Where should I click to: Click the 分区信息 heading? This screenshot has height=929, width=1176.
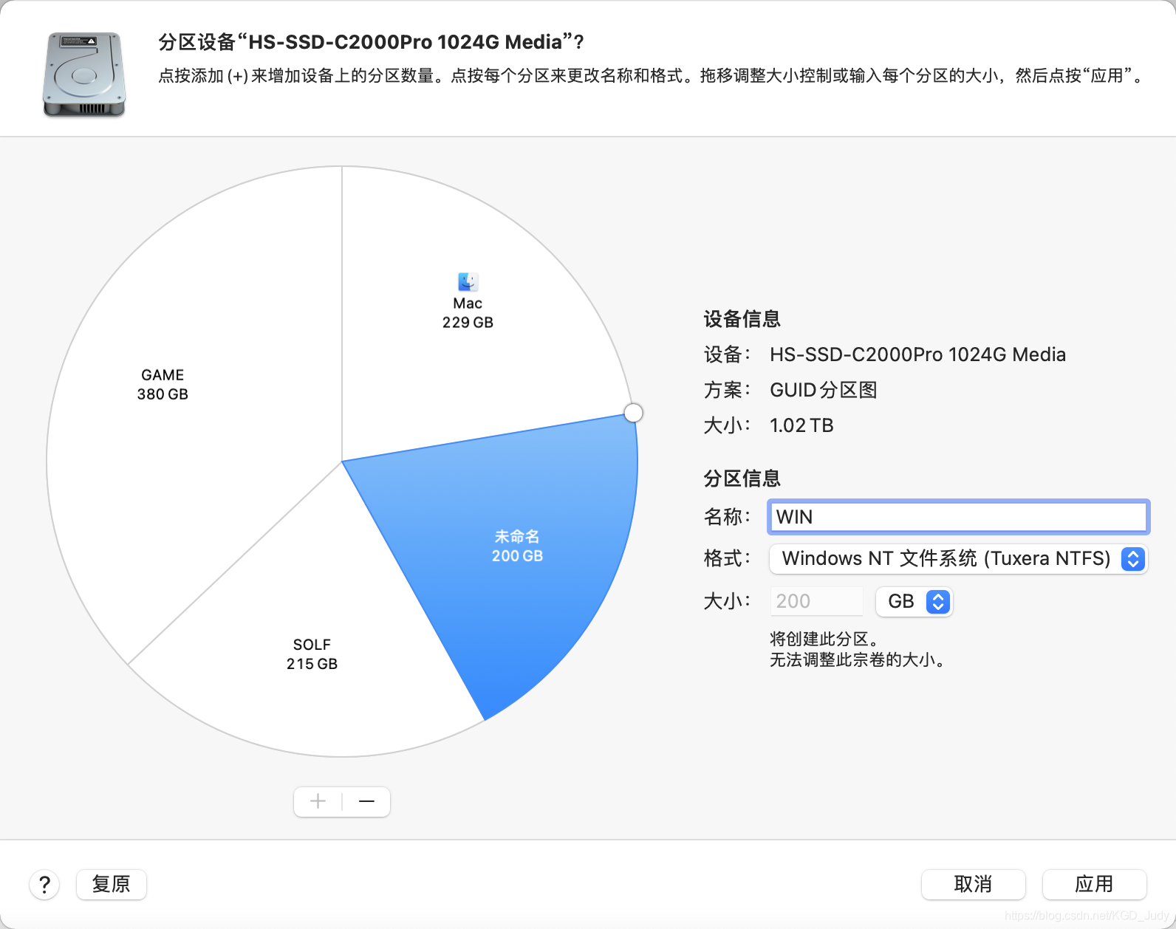click(x=742, y=479)
